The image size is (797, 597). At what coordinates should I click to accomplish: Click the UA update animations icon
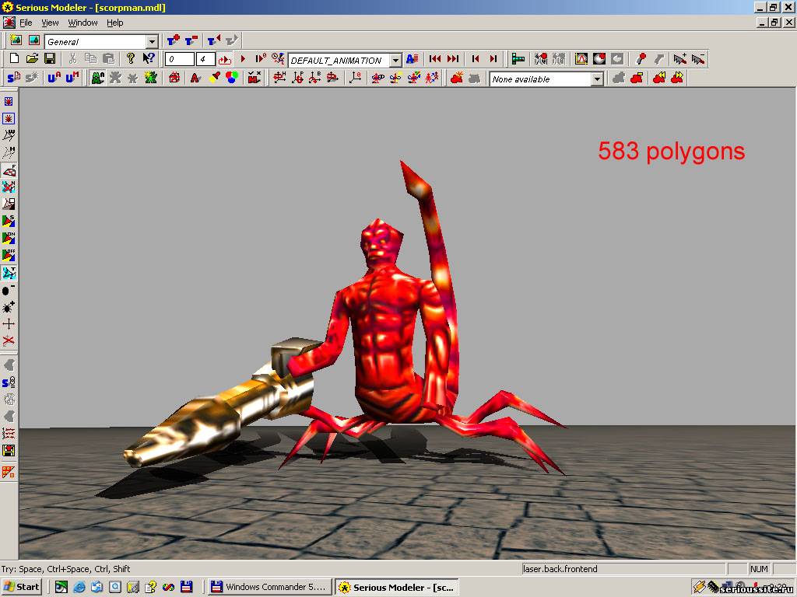54,78
